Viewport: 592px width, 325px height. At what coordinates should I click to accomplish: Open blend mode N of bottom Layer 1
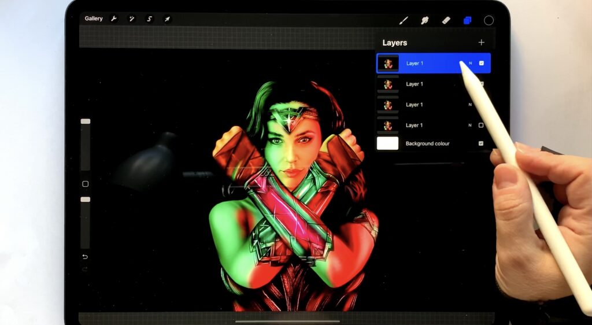[x=470, y=125]
